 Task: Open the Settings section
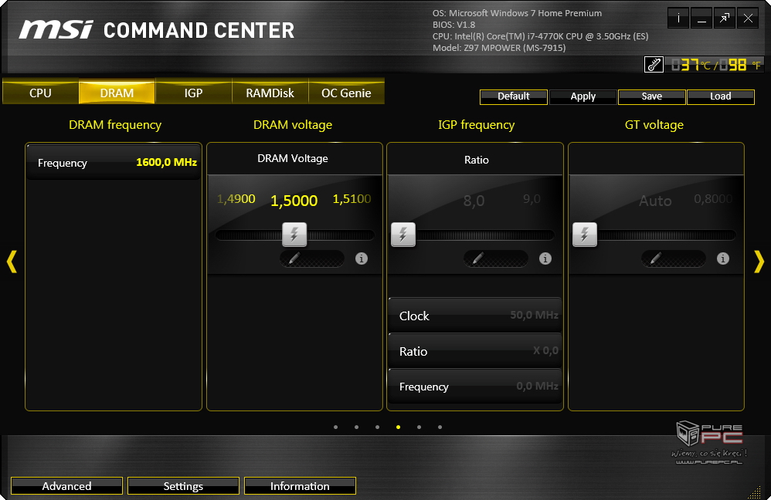pyautogui.click(x=183, y=486)
